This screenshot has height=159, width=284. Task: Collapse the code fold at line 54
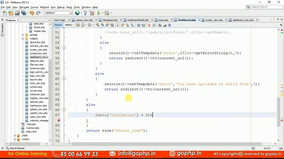tap(64, 48)
